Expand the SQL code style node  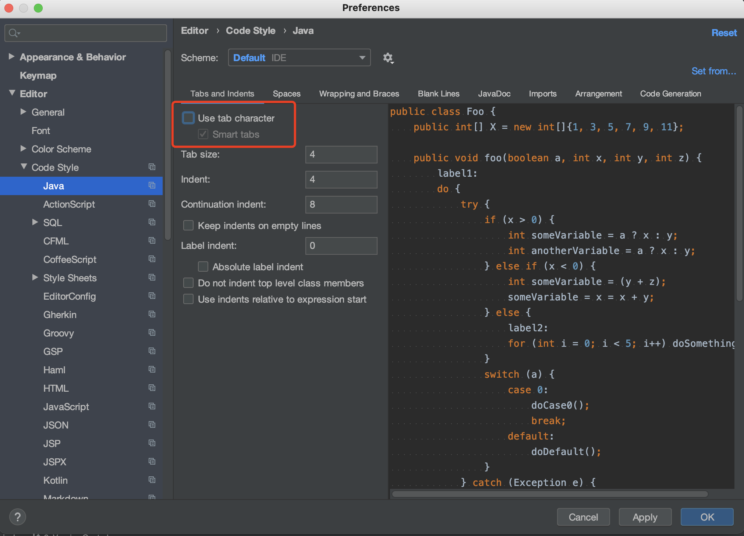coord(35,222)
